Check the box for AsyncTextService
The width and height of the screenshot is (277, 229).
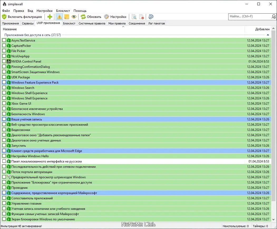(x=4, y=40)
